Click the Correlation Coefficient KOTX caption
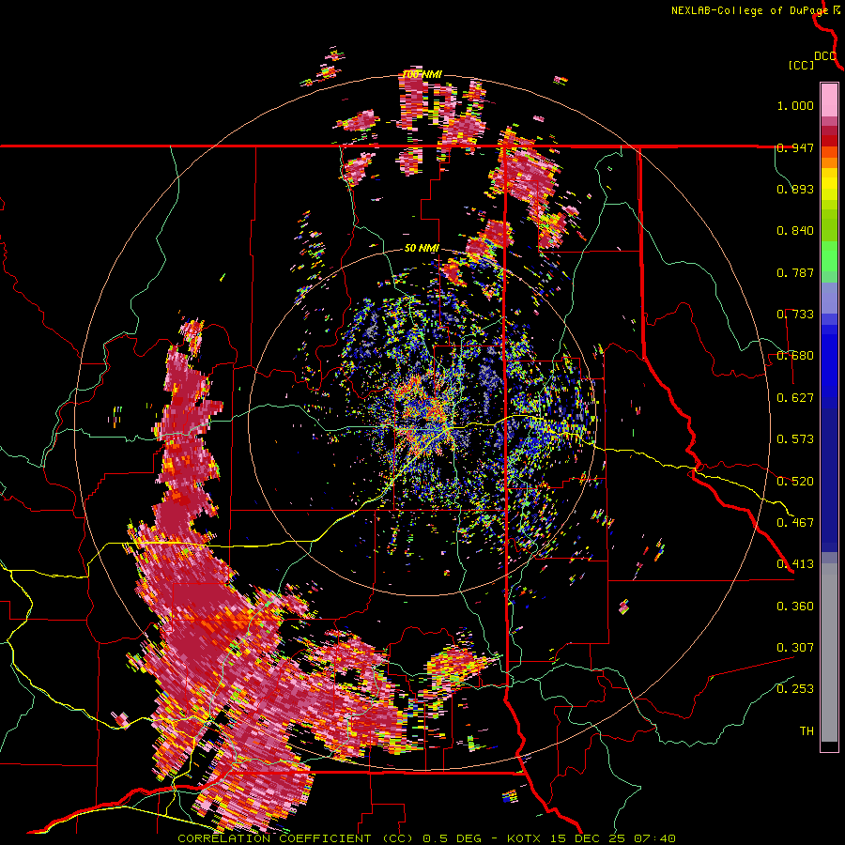 point(427,838)
